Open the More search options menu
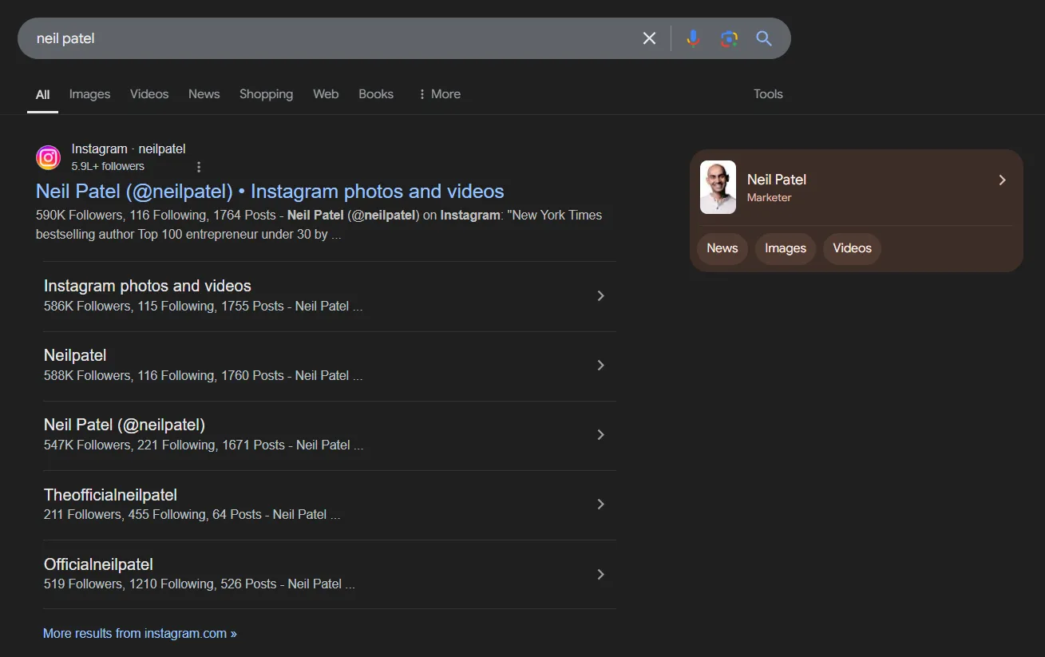Image resolution: width=1045 pixels, height=657 pixels. pyautogui.click(x=438, y=93)
